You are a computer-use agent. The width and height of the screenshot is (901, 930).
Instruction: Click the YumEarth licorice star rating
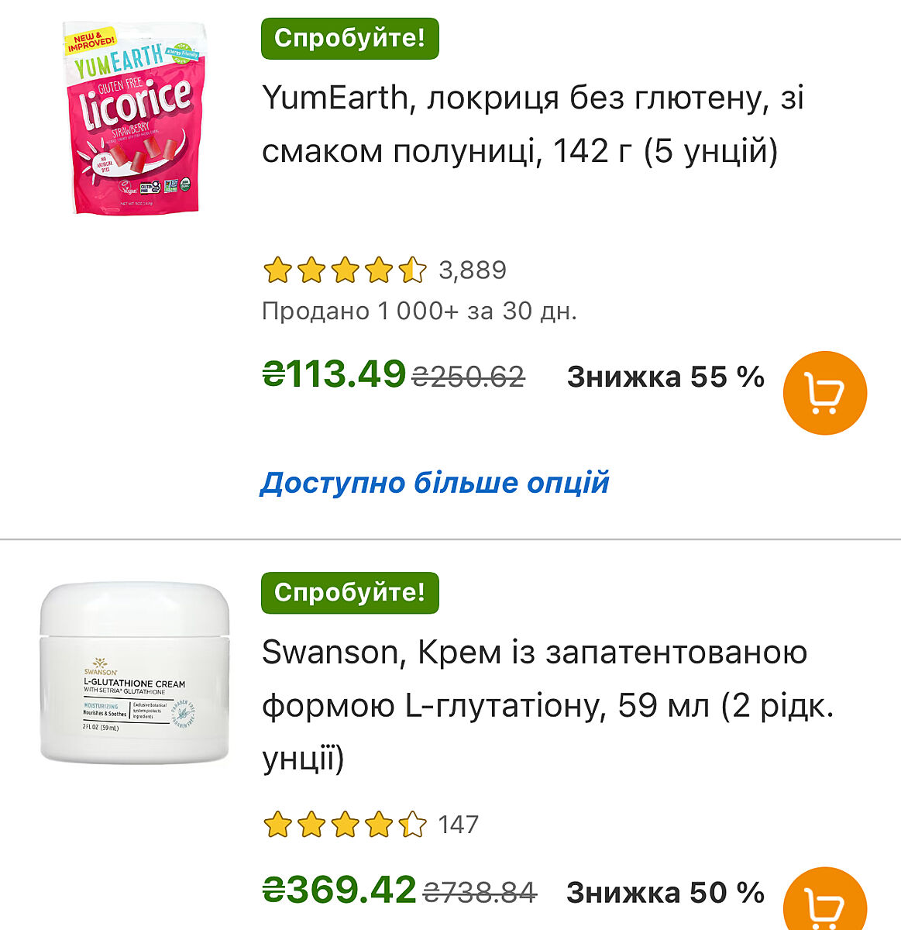point(345,270)
